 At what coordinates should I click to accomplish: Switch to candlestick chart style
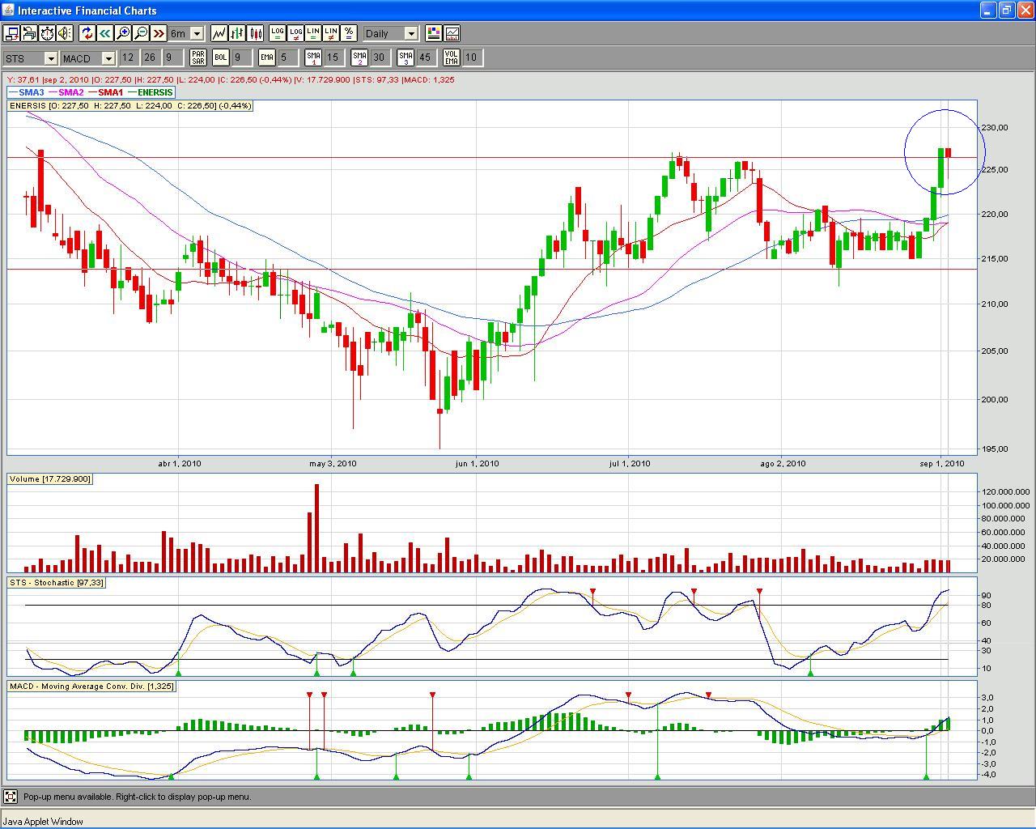(256, 33)
